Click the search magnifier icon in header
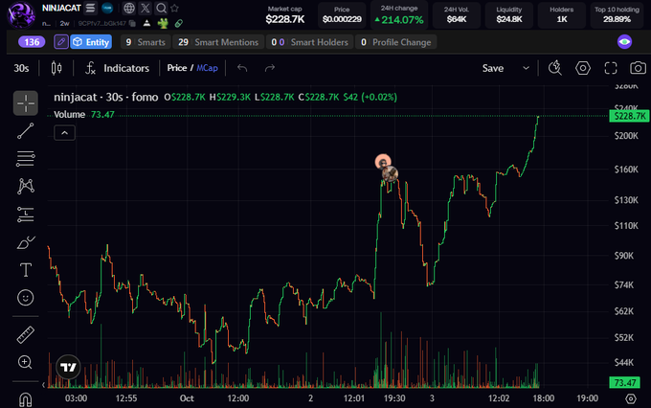Image resolution: width=651 pixels, height=408 pixels. [161, 8]
